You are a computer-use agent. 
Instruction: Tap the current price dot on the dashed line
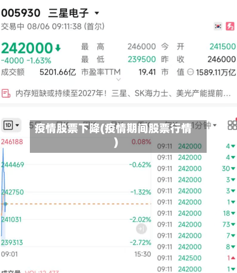pos(5,203)
